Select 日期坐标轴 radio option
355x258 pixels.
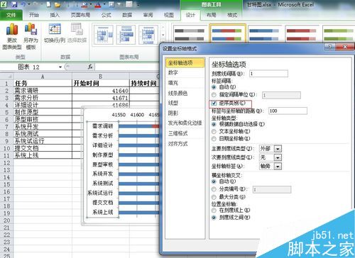(214, 138)
